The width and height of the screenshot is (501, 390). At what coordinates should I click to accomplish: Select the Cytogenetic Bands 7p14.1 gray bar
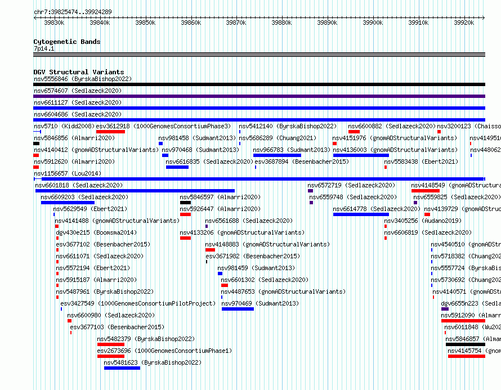click(259, 55)
